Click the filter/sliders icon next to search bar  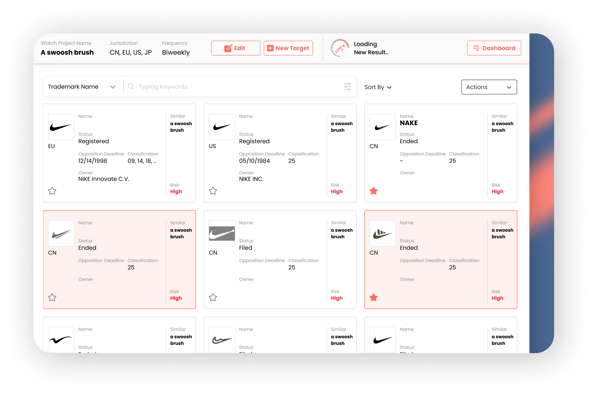(x=347, y=87)
